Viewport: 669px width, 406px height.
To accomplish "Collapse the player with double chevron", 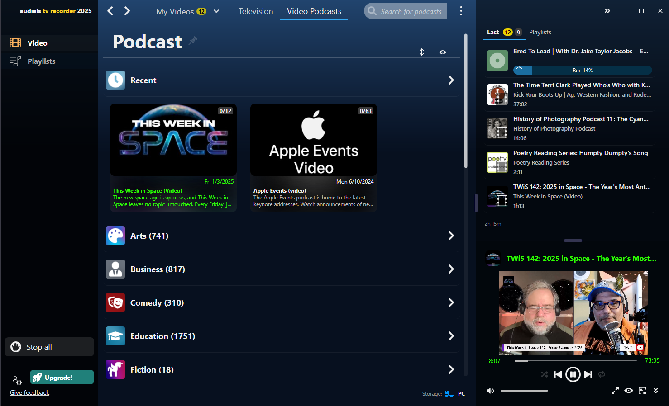I will pos(656,391).
